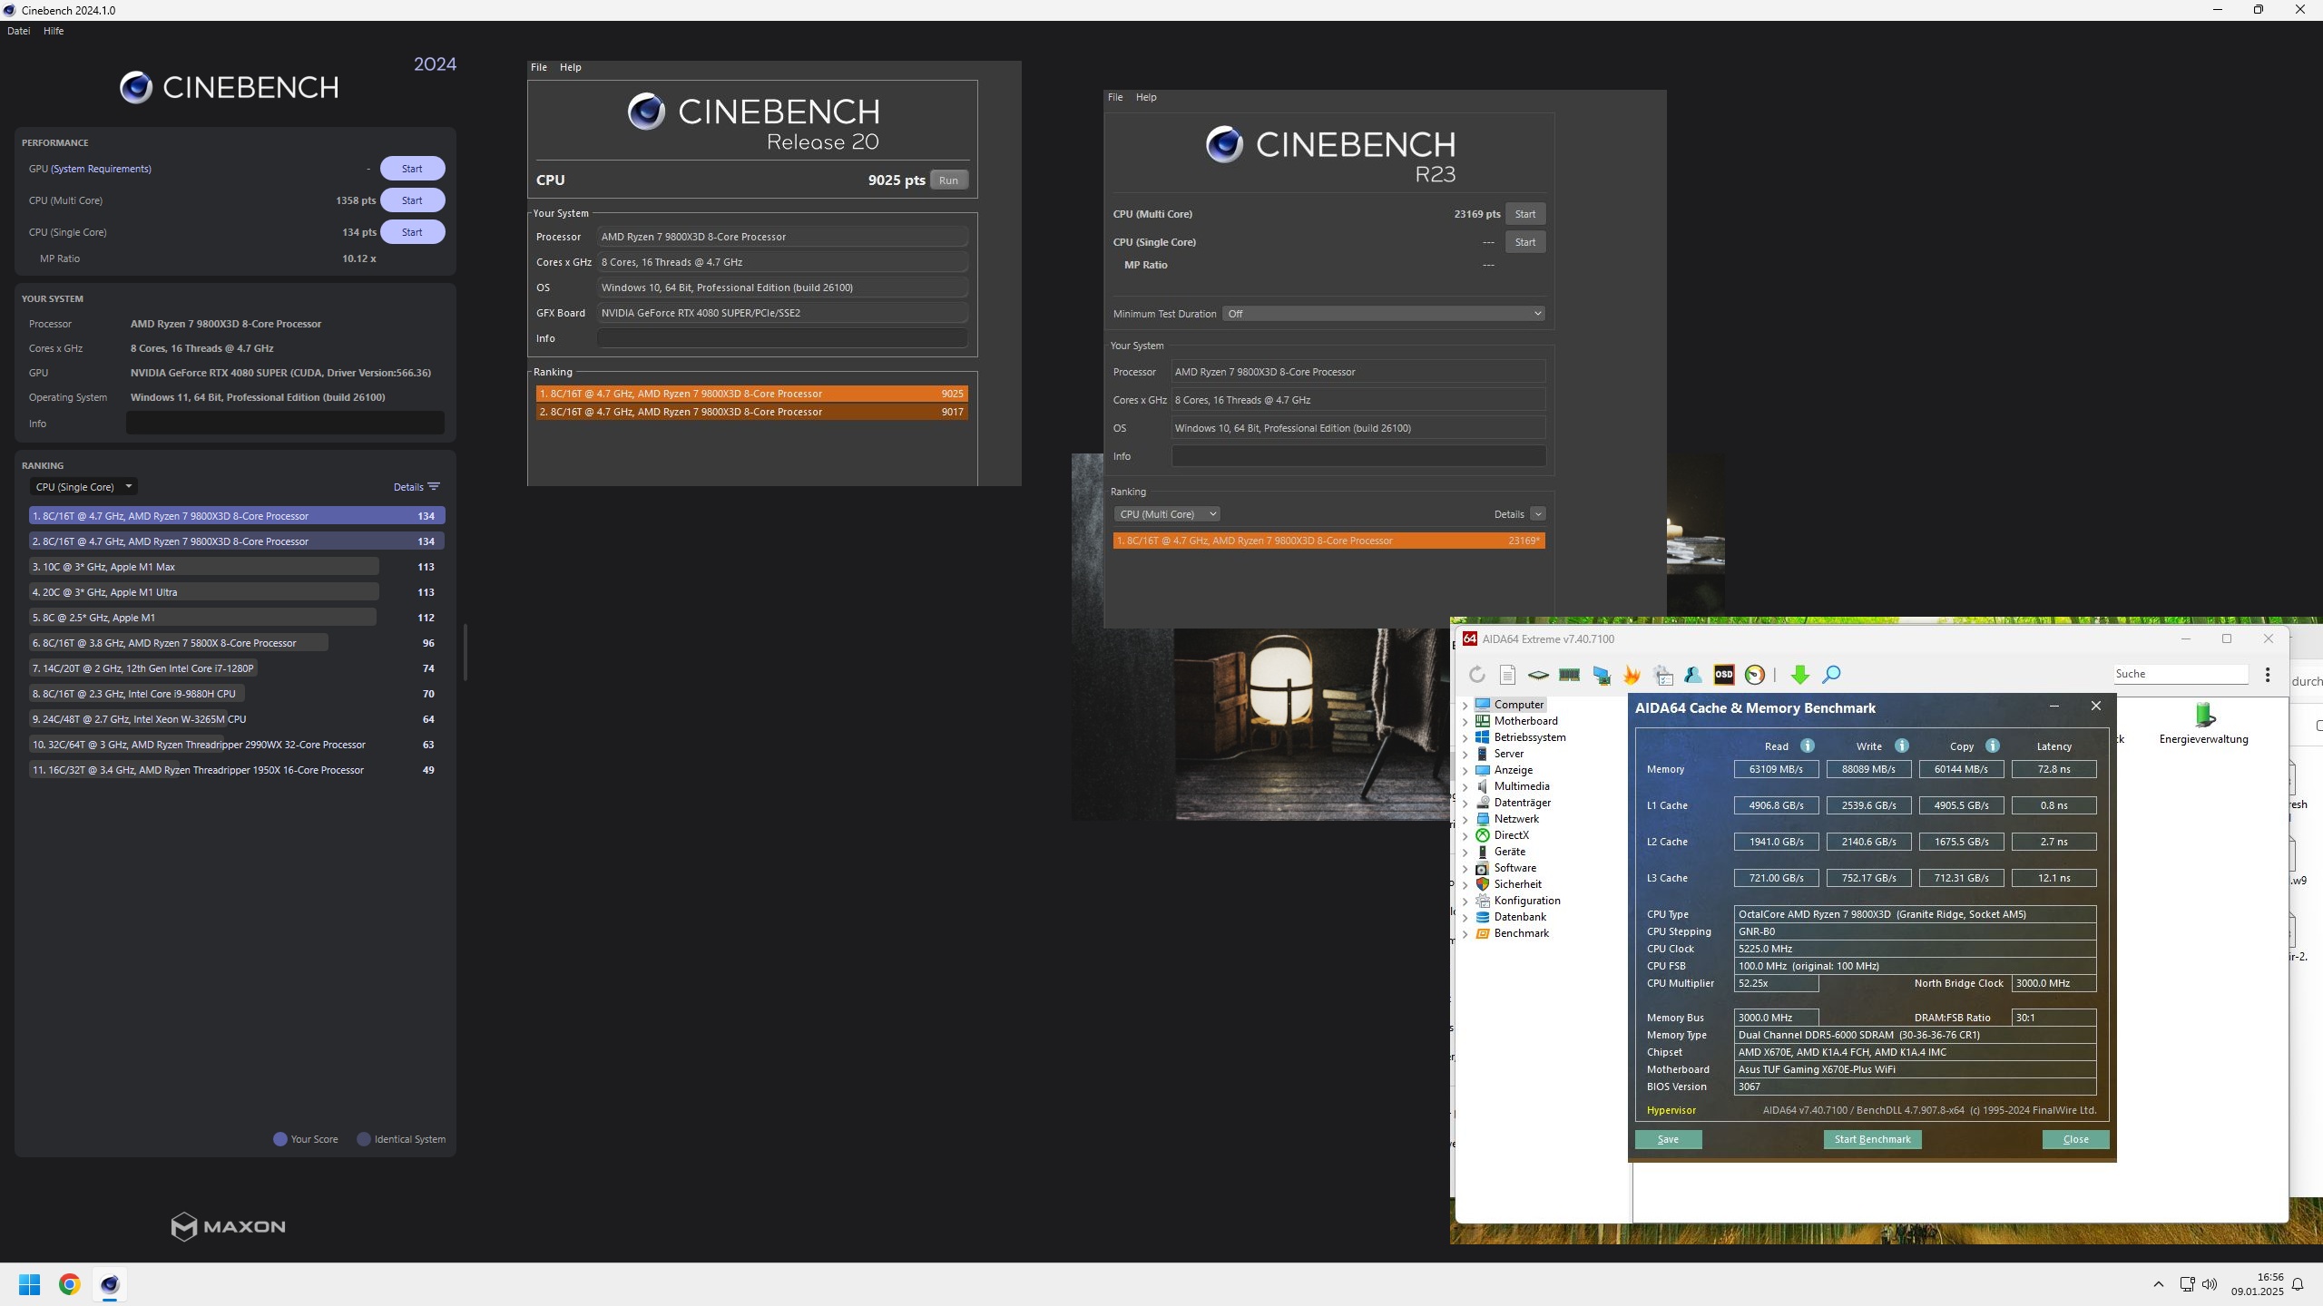Open the notifications bell in system tray
Screen dimensions: 2323x1306
(2298, 1284)
